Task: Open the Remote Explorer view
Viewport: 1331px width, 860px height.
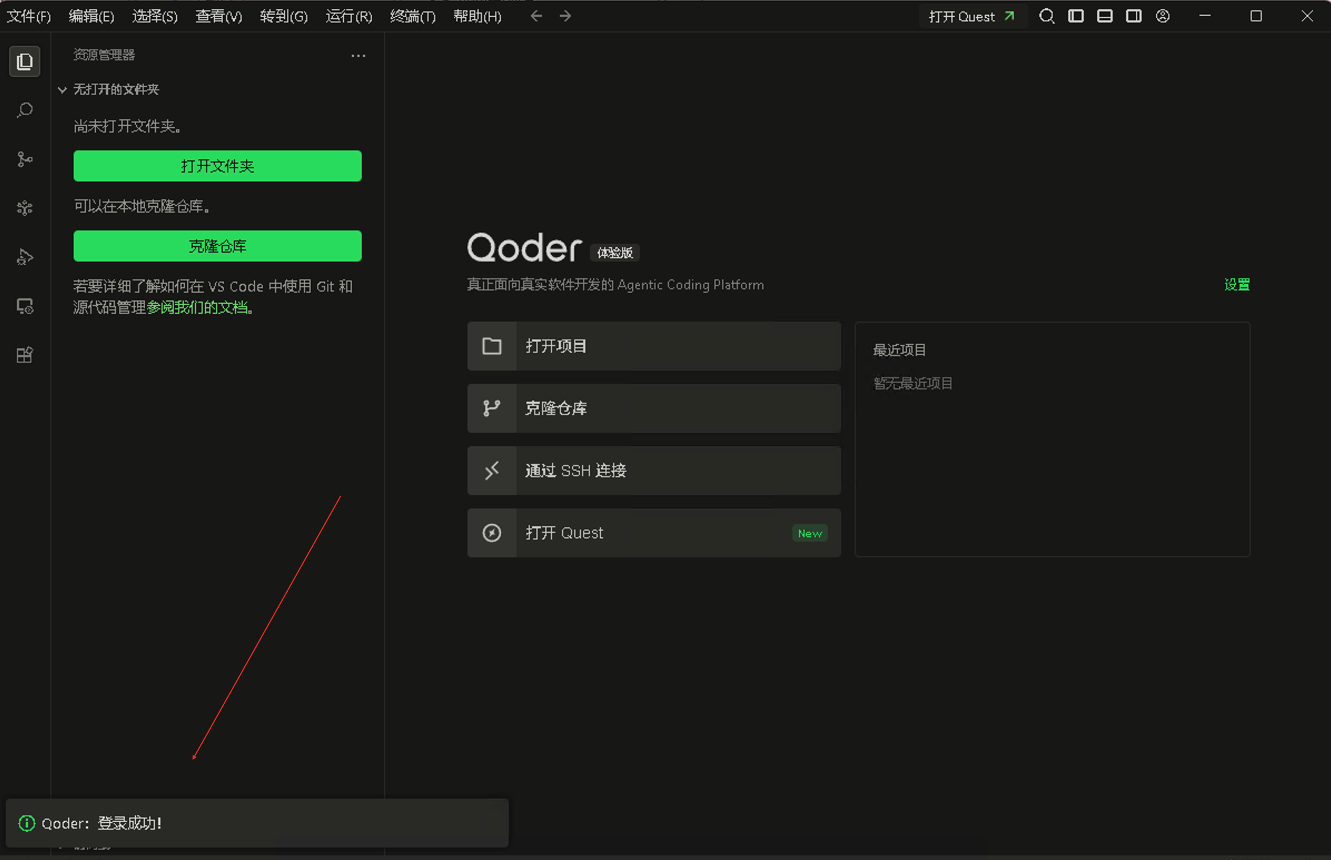Action: pyautogui.click(x=24, y=306)
